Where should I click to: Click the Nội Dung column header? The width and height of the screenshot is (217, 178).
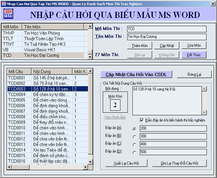[x=52, y=72]
